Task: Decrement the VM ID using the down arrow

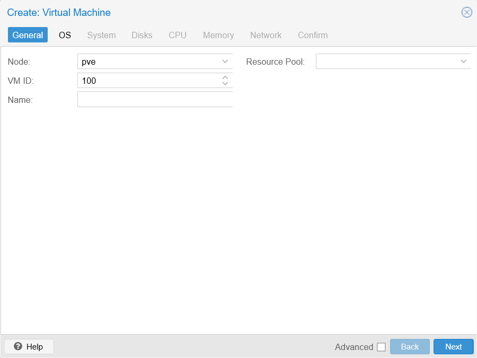Action: click(225, 83)
